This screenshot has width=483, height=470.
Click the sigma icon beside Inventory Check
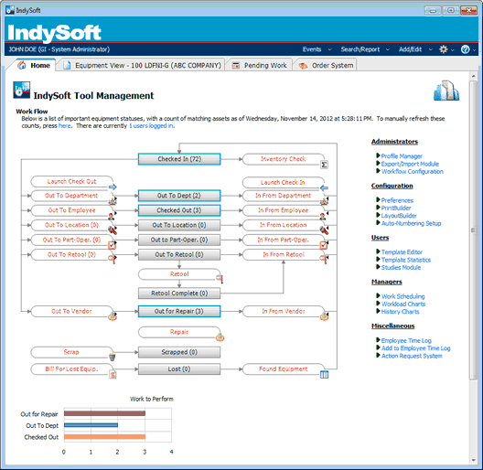[x=324, y=165]
